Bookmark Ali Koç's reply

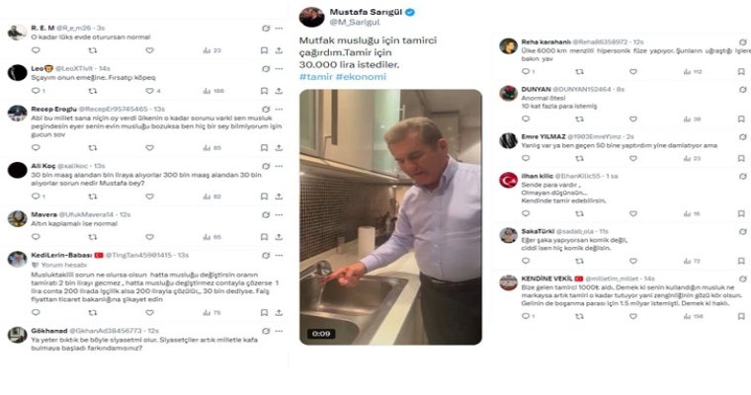tap(264, 197)
